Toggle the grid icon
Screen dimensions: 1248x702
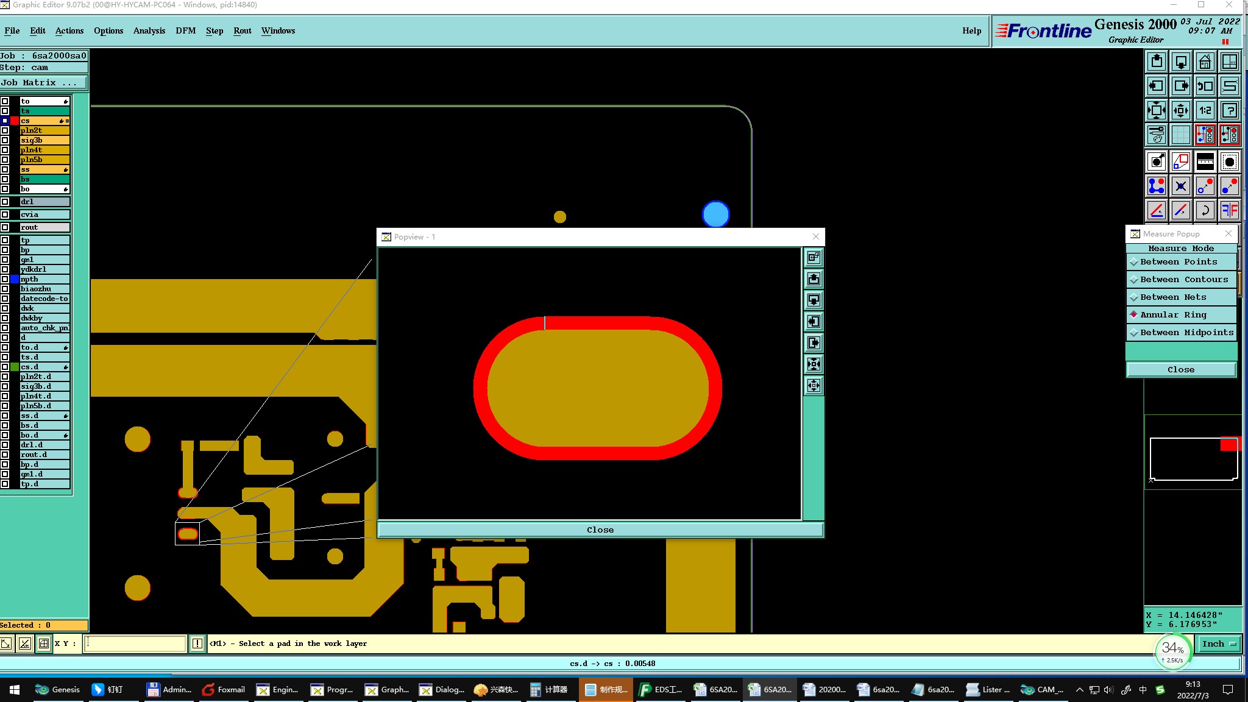click(x=1181, y=135)
